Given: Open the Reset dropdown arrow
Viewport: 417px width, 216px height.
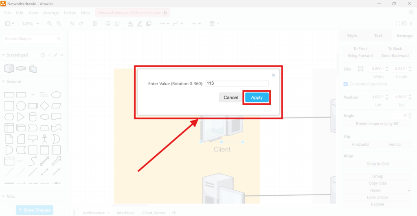Looking at the screenshot, I should coord(409,190).
